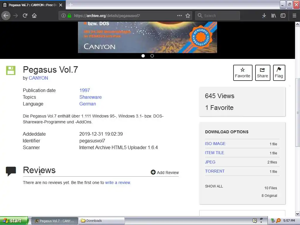This screenshot has height=225, width=300.
Task: Open the Firefox hamburger menu
Action: point(294,16)
